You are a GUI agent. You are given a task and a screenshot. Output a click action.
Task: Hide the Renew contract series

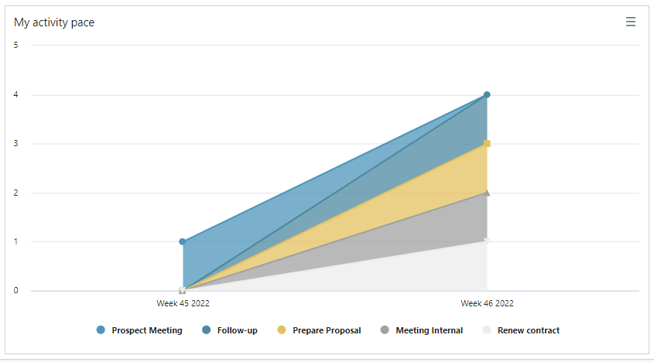click(x=521, y=330)
